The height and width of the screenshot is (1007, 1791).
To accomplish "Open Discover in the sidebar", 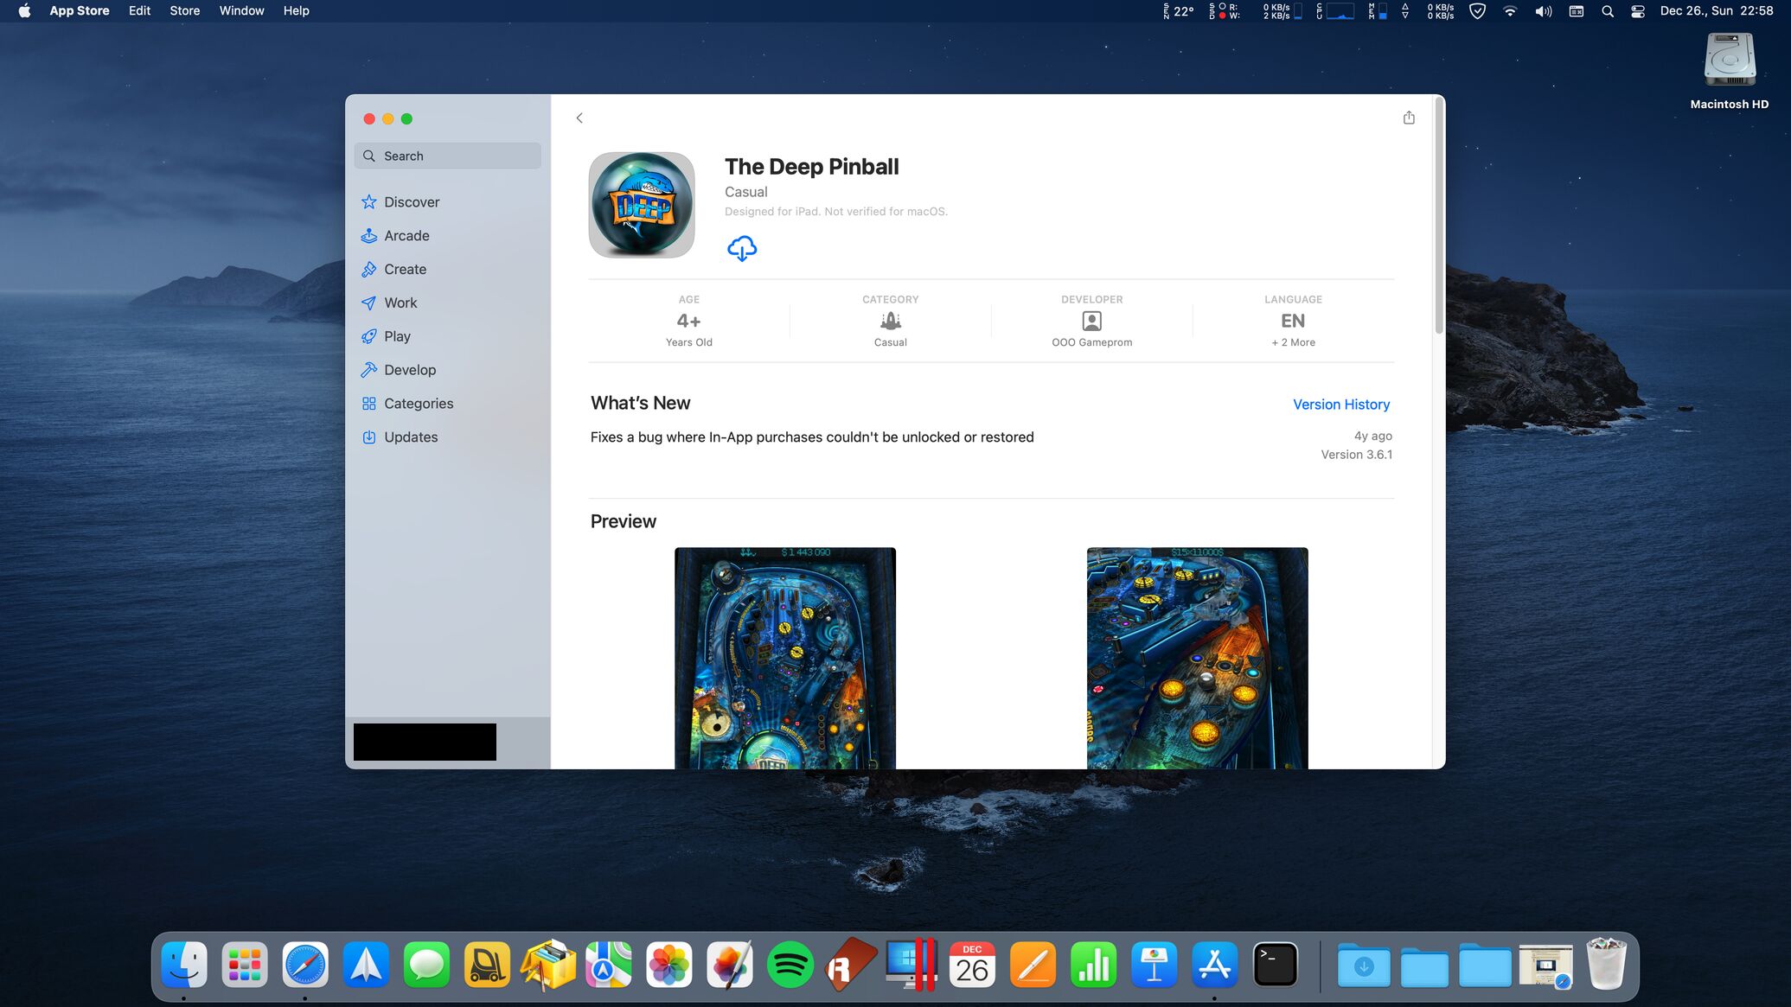I will (411, 201).
